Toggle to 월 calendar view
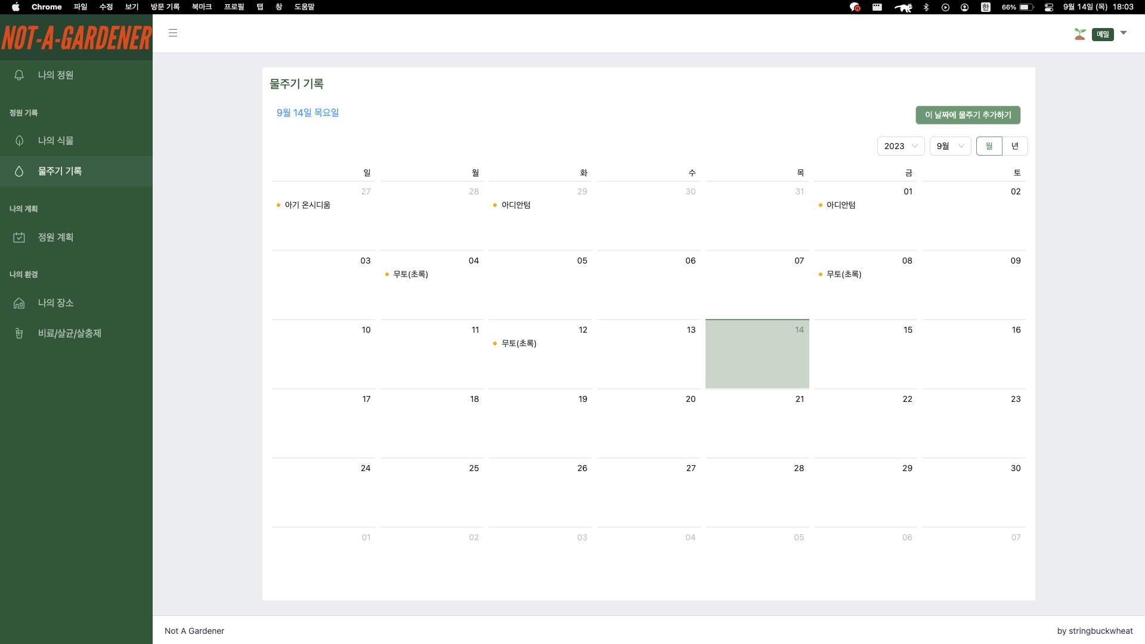Screen dimensions: 1145x644 tap(989, 145)
